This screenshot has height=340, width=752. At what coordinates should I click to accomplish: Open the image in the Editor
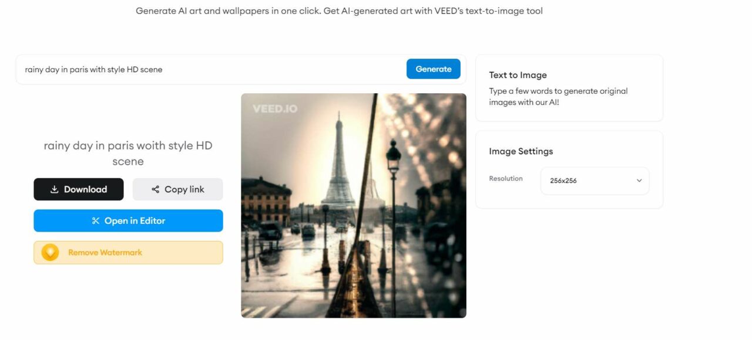128,220
